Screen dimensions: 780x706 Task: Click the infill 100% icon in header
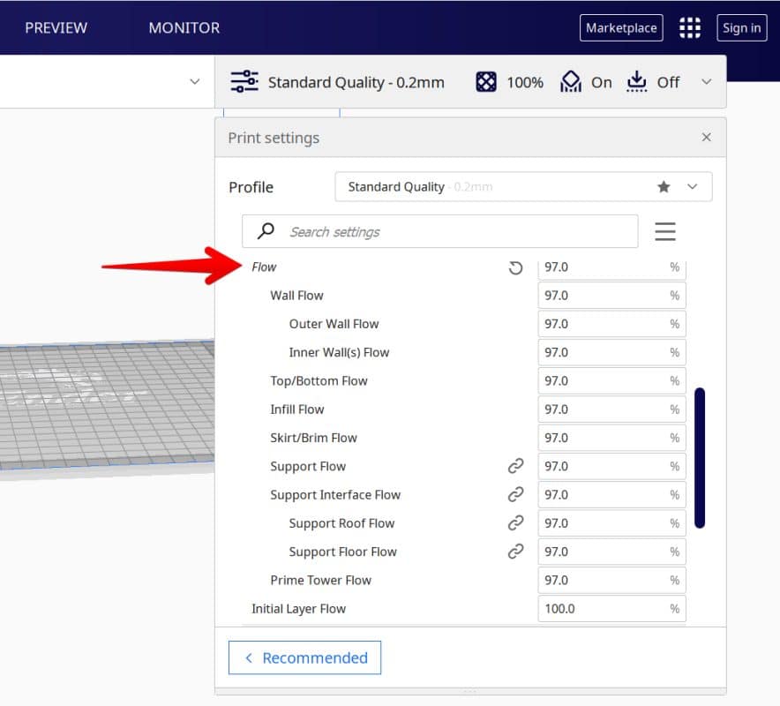tap(486, 82)
